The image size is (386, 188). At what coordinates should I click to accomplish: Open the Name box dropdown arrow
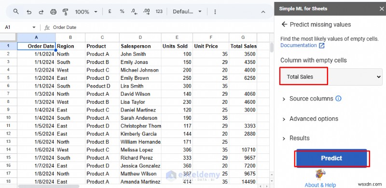(34, 27)
